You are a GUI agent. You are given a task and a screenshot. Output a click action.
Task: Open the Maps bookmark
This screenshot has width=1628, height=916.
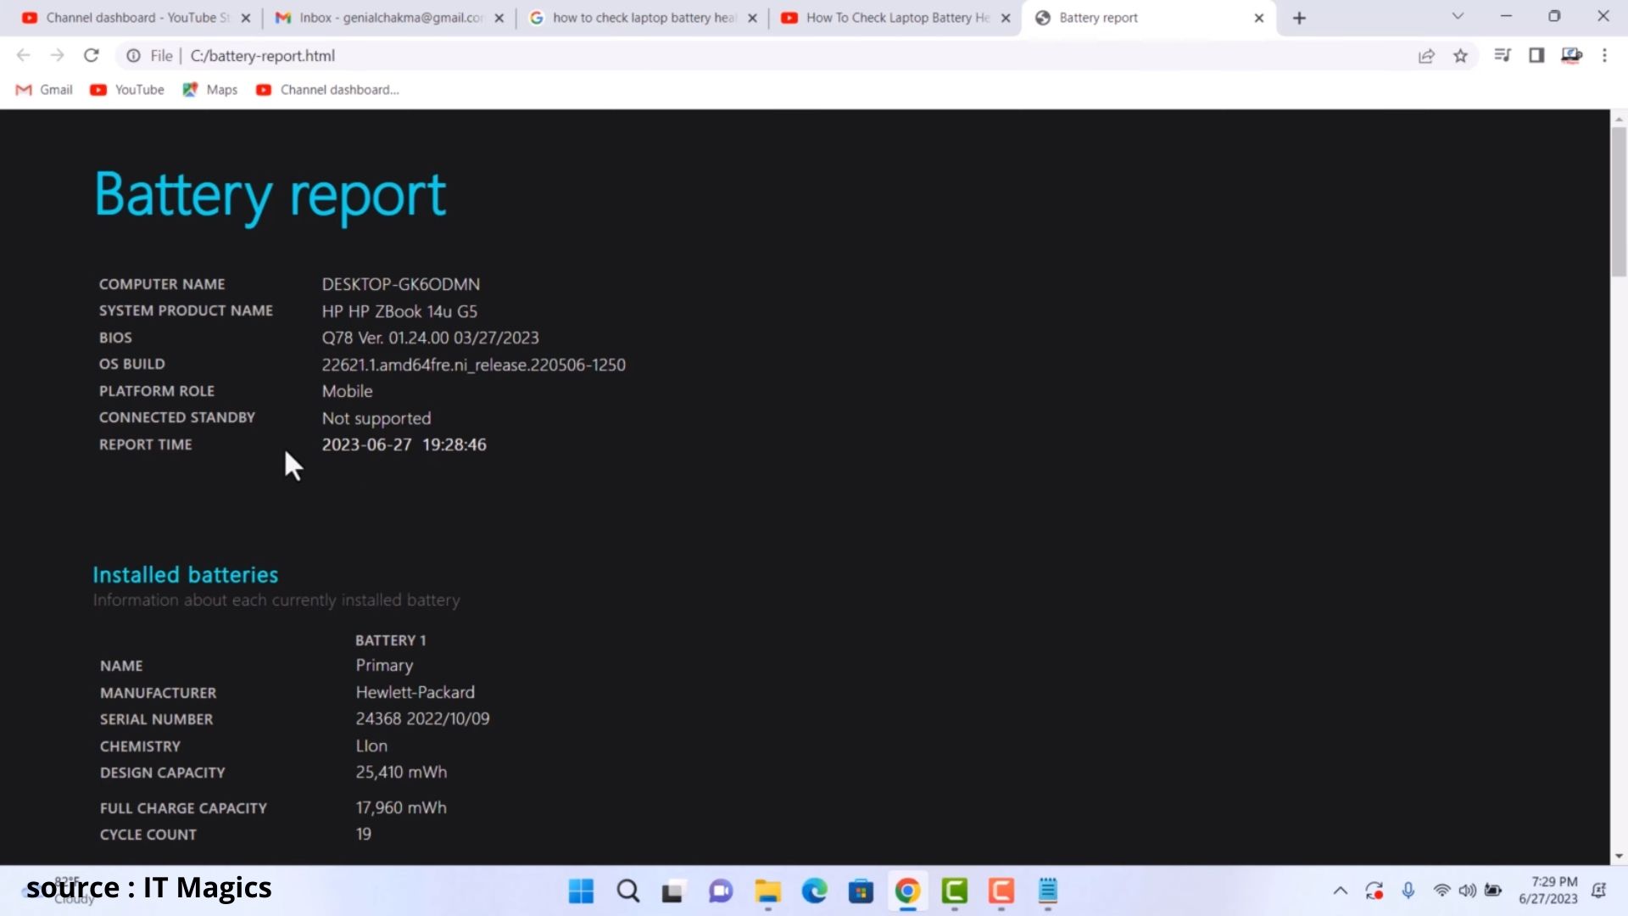point(210,90)
